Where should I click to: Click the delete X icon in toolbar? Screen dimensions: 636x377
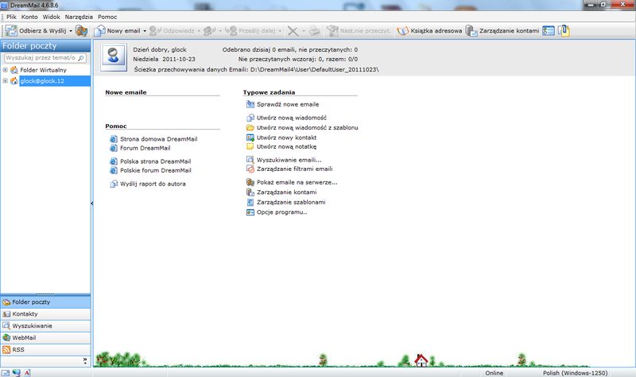click(x=293, y=31)
